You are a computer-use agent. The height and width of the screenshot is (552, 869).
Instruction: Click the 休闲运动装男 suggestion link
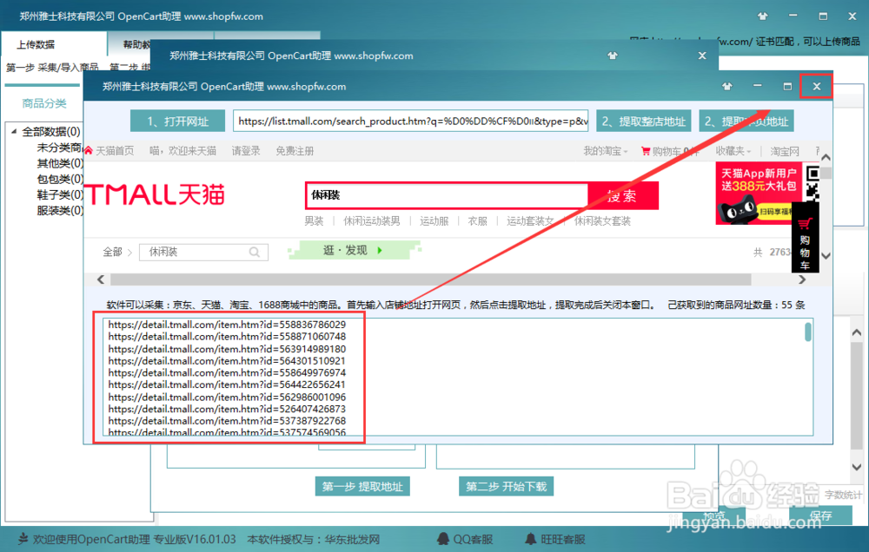371,221
